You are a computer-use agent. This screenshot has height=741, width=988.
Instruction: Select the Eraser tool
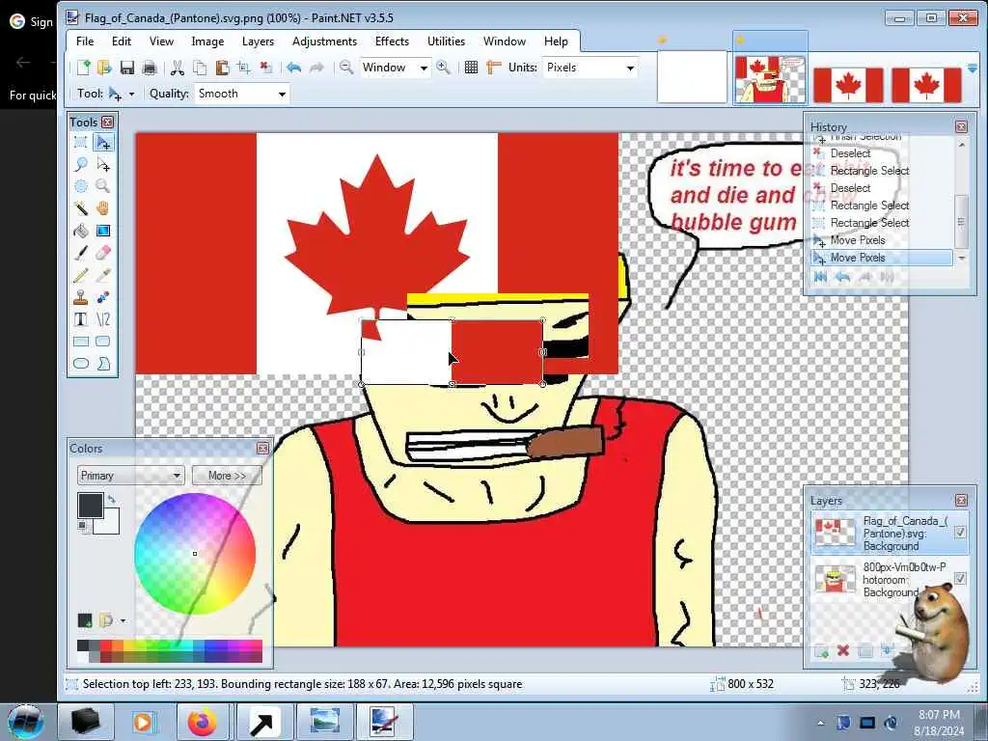click(102, 253)
